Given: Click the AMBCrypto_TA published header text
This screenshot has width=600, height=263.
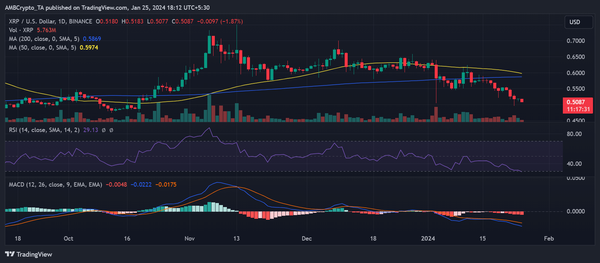Looking at the screenshot, I should pos(107,7).
